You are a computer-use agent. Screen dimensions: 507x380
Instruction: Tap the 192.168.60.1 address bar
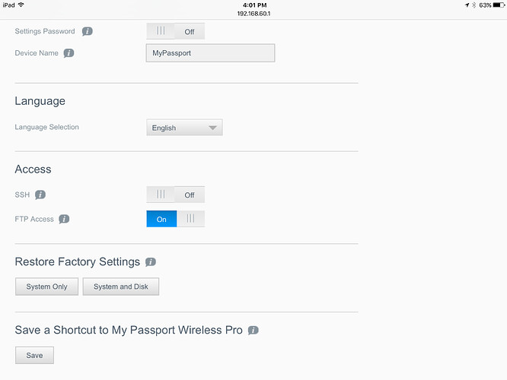point(253,14)
